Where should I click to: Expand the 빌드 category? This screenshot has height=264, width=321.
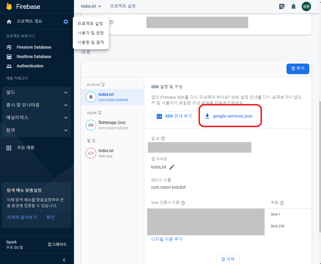click(37, 93)
